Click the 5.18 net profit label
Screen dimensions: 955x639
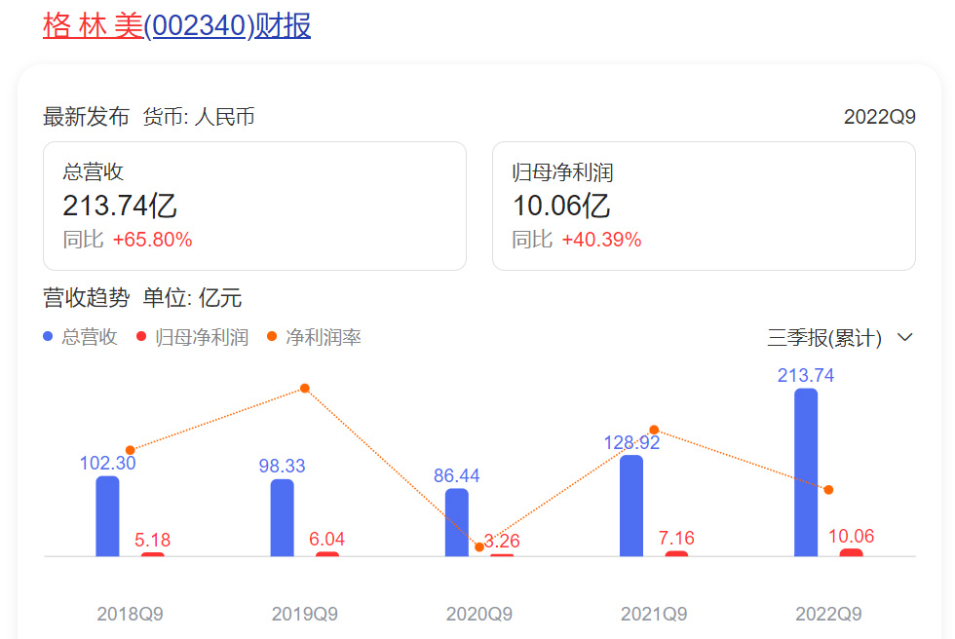(152, 540)
